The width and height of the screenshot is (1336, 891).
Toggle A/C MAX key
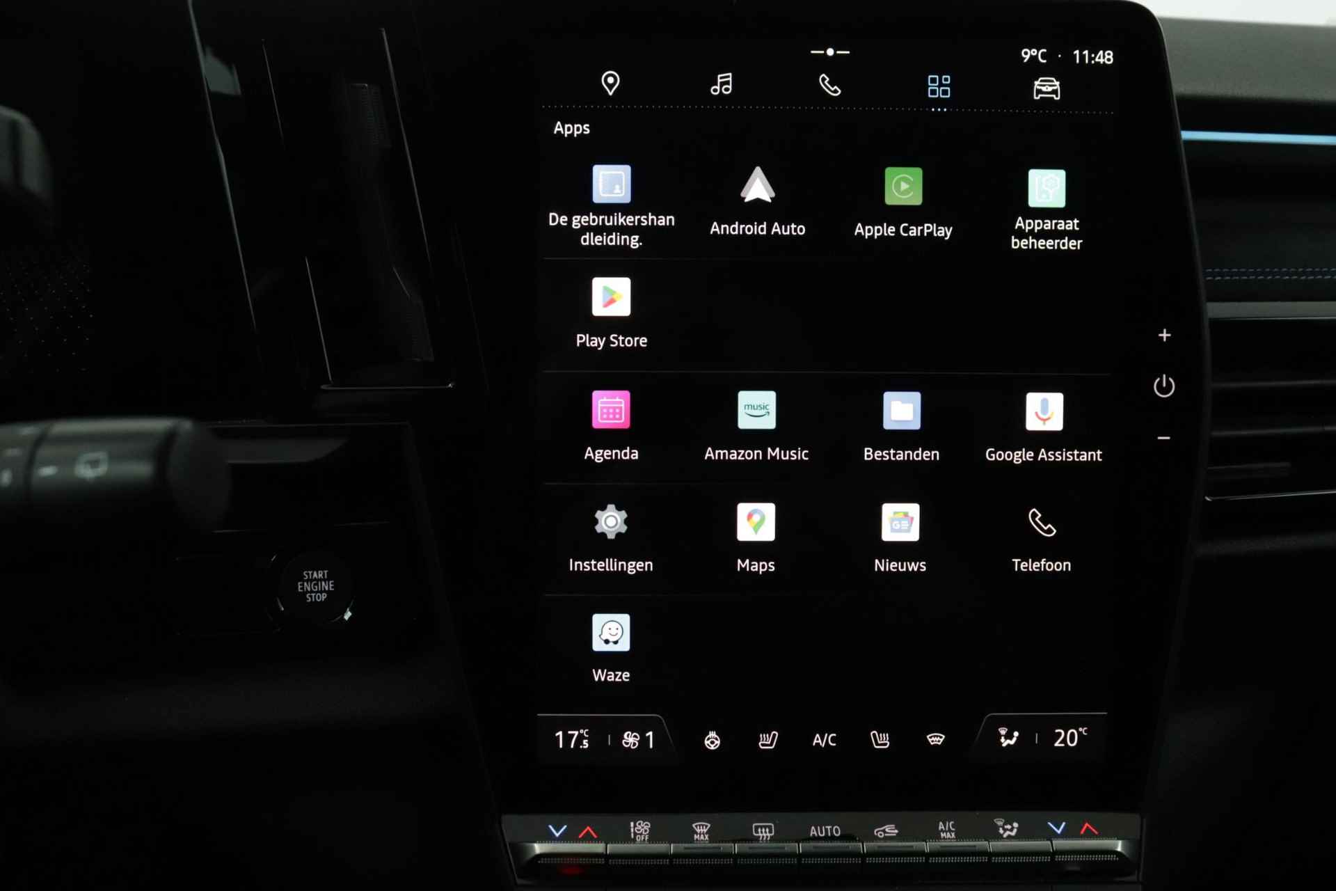point(947,830)
